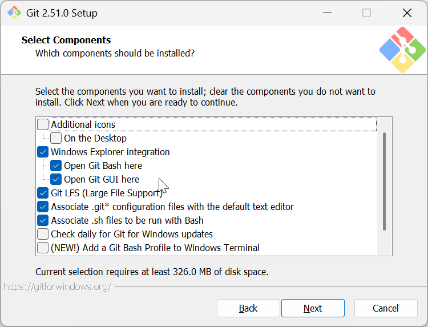Disable Git LFS (Large File Support)
The width and height of the screenshot is (428, 327).
[43, 193]
